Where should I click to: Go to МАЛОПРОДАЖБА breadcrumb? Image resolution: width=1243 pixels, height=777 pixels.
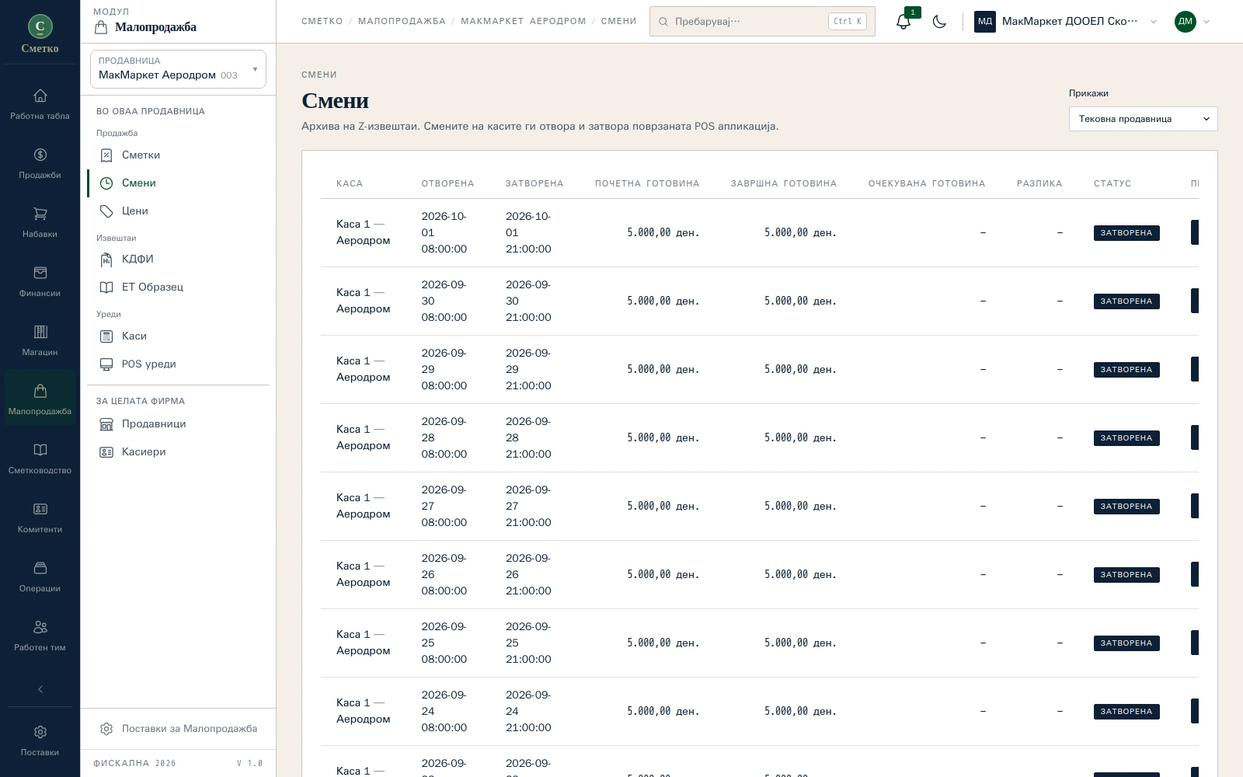tap(402, 22)
